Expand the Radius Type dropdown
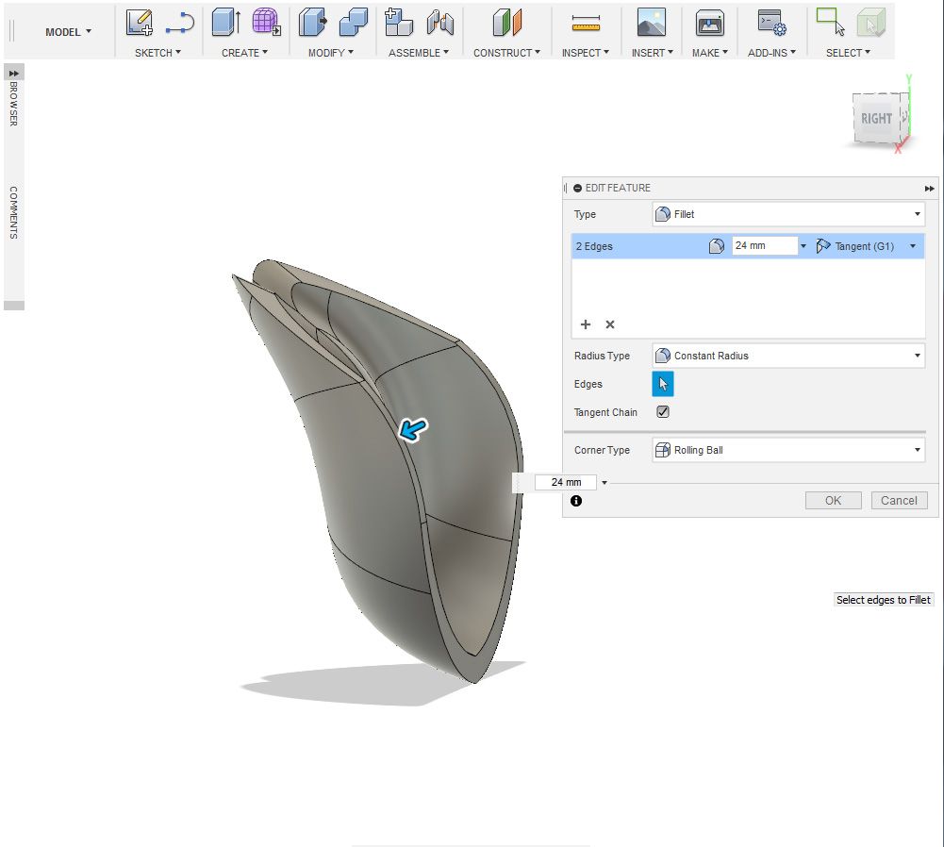 point(788,356)
